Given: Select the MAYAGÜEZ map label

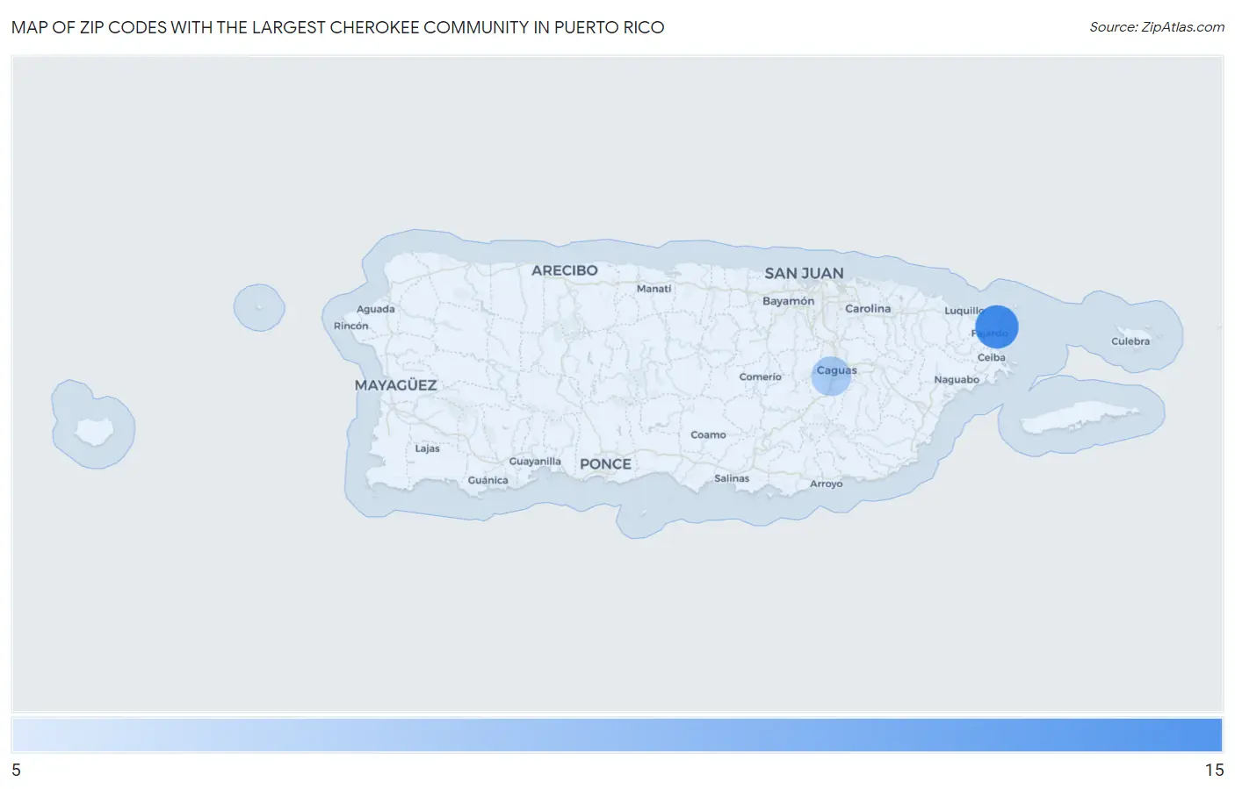Looking at the screenshot, I should (x=395, y=385).
